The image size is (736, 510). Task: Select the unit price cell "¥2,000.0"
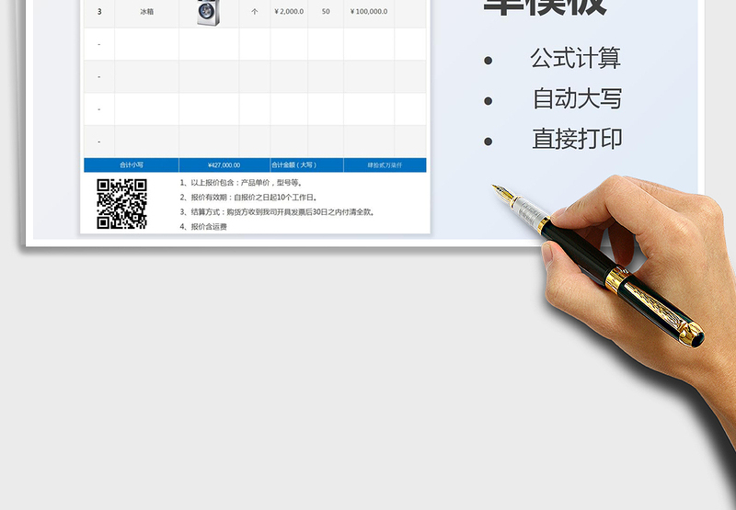click(289, 12)
